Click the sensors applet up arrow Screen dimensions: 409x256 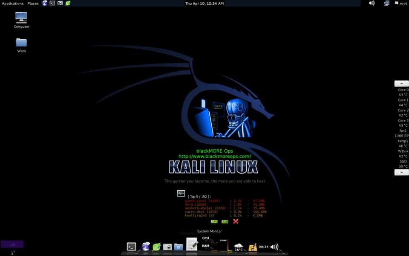click(x=401, y=83)
